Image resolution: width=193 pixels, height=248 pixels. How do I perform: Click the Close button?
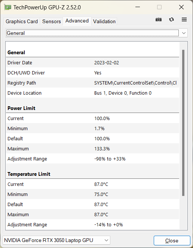[172, 241]
